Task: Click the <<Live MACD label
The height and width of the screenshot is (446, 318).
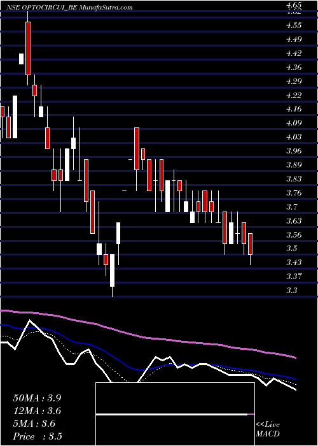Action: [x=268, y=429]
